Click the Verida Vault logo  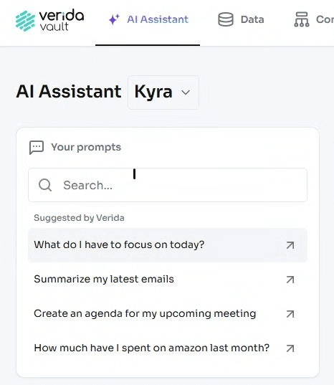tap(49, 20)
